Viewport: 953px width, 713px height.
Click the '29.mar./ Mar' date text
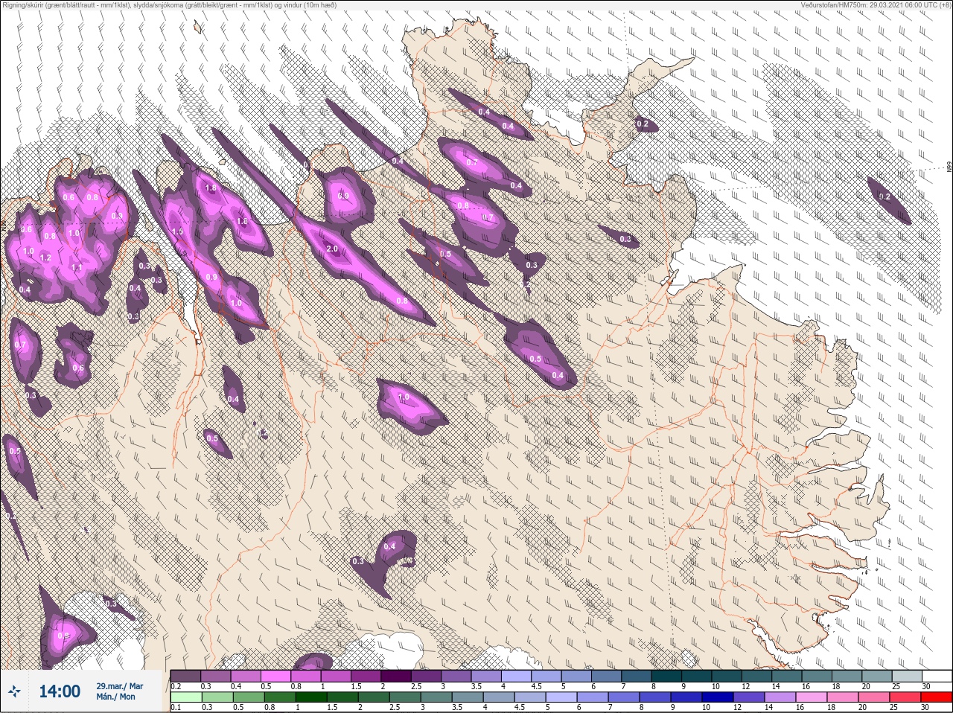click(x=120, y=685)
